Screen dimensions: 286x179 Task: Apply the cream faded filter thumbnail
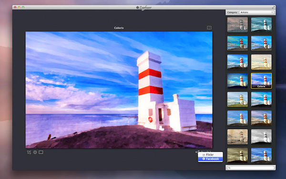click(x=261, y=62)
